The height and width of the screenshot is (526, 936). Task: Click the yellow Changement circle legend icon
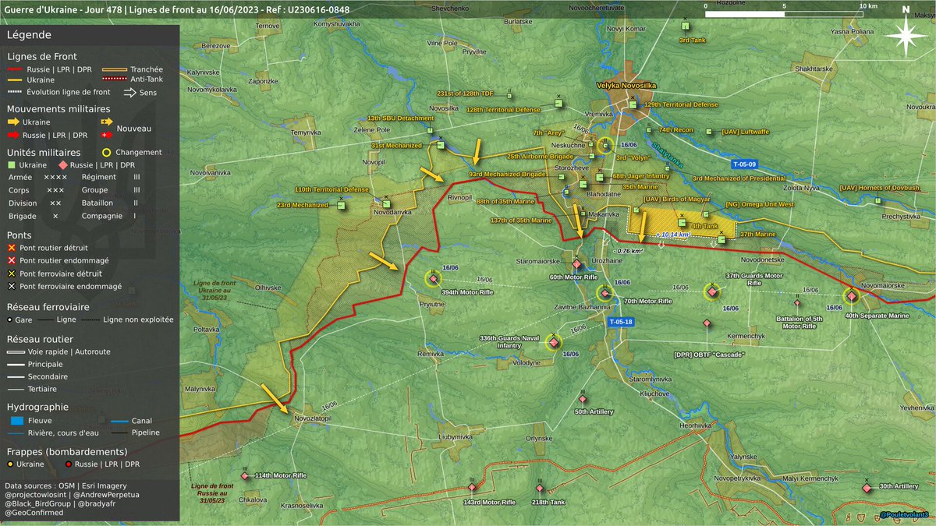click(x=108, y=153)
